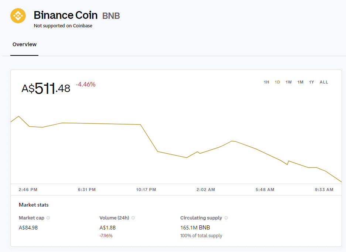Image resolution: width=346 pixels, height=252 pixels.
Task: Show the 1Y price chart
Action: tap(311, 82)
